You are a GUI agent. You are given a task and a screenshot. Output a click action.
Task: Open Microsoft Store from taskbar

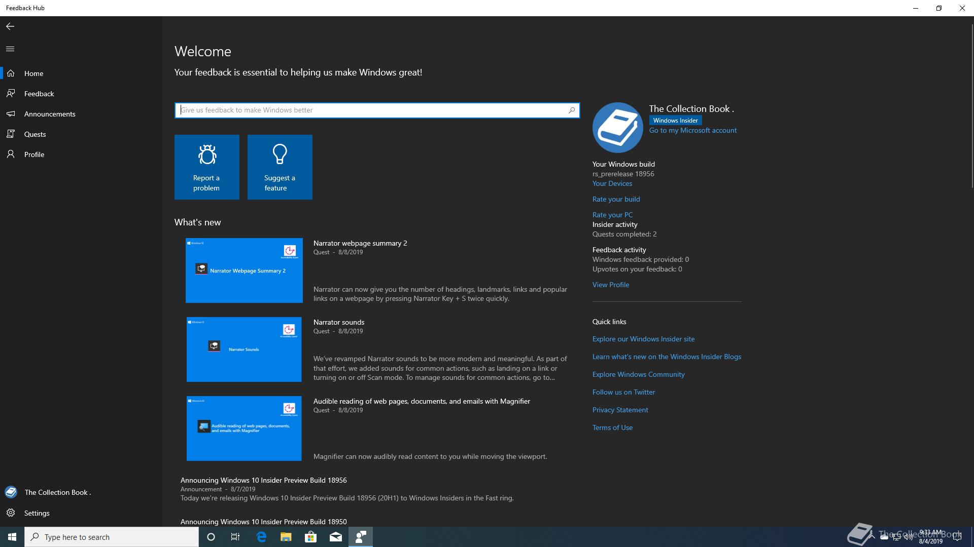tap(311, 537)
